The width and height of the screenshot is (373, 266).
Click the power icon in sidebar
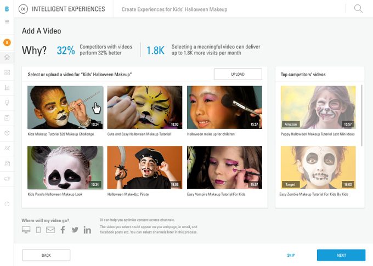click(x=7, y=203)
